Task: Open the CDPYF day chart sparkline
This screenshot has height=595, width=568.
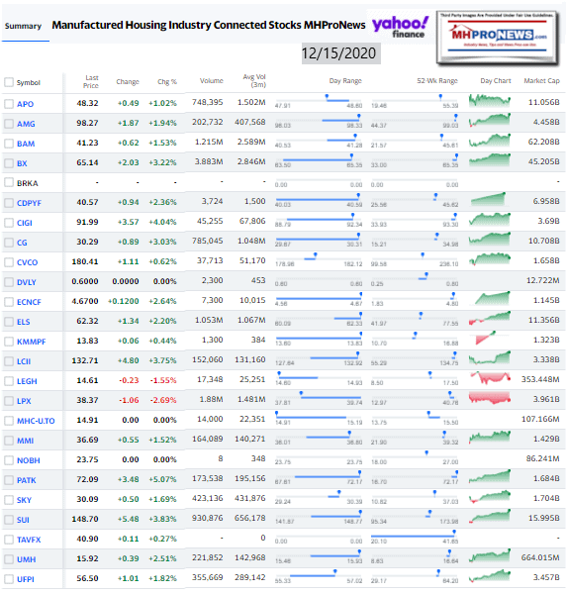Action: (488, 199)
